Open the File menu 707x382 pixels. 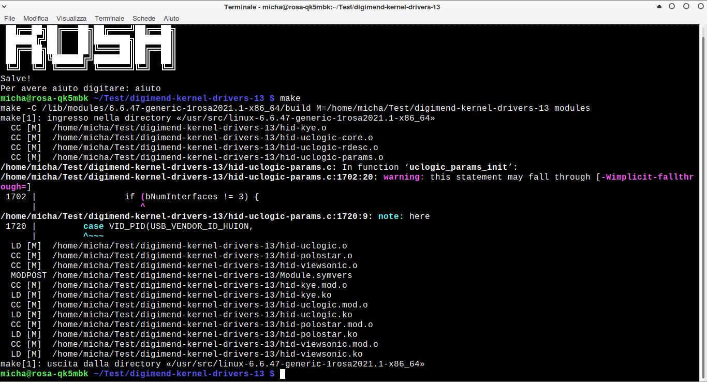[9, 18]
